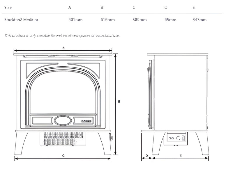Viewport: 233px width, 174px height.
Task: Click the 616mm value in table
Action: click(107, 20)
